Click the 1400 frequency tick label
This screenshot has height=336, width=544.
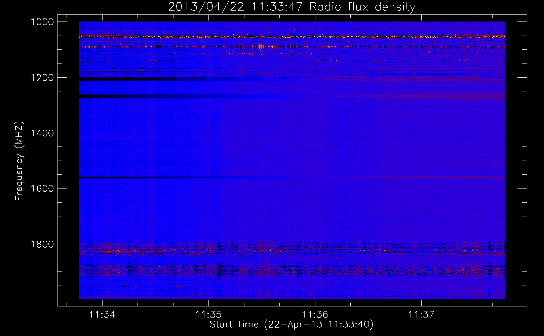(42, 133)
